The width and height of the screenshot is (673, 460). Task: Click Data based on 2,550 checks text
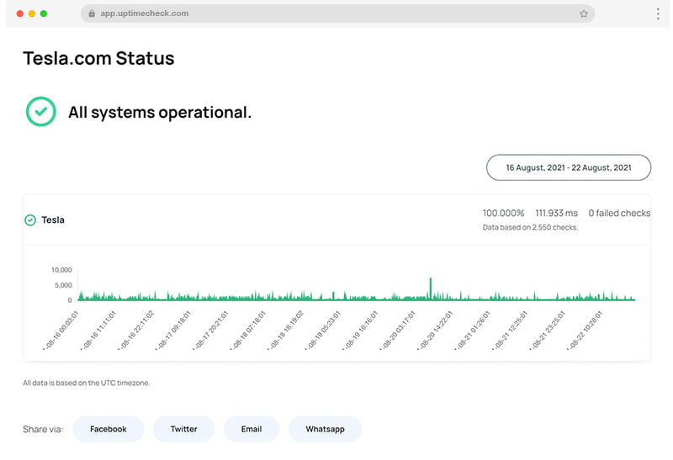pos(530,227)
